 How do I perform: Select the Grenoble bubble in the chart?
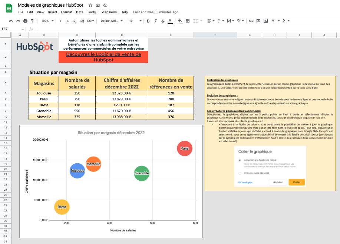(x=142, y=173)
